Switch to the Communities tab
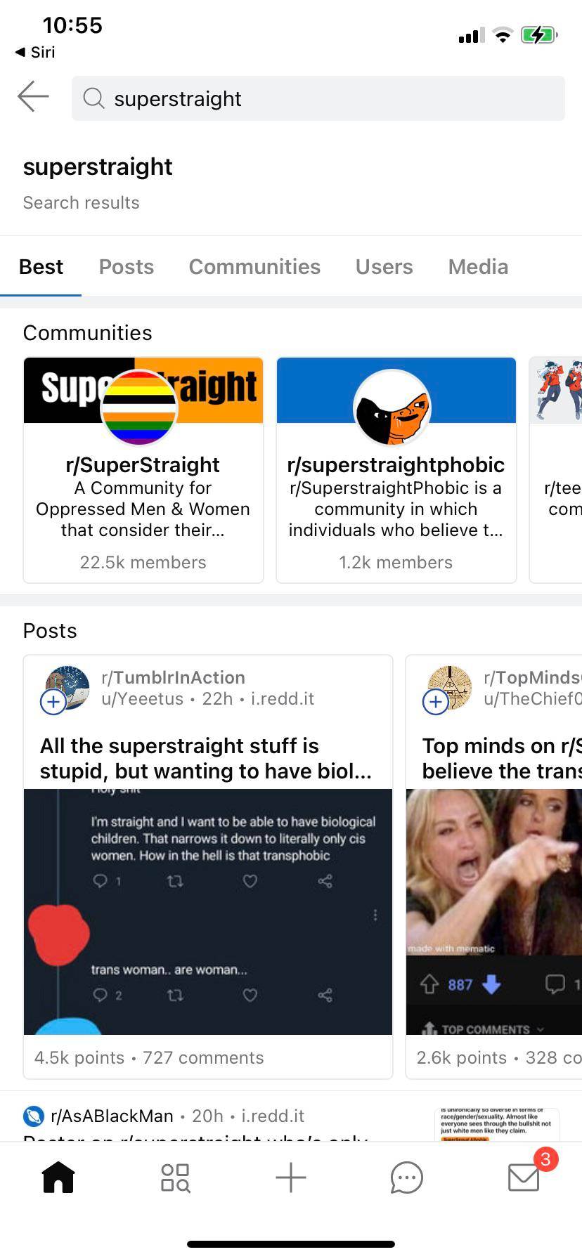The width and height of the screenshot is (582, 1259). point(254,267)
